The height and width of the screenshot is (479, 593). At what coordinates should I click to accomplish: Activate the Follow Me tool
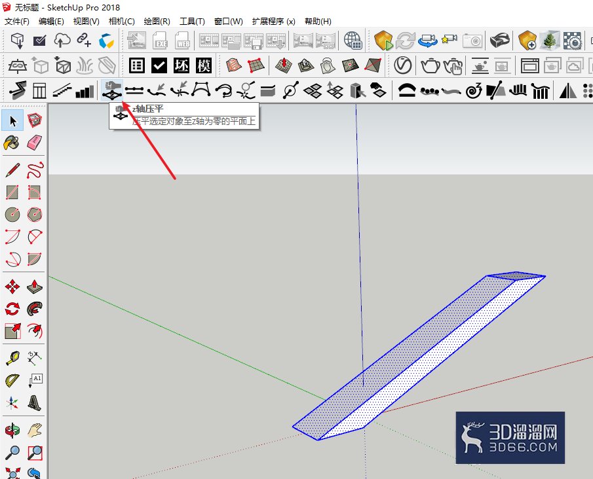click(35, 309)
